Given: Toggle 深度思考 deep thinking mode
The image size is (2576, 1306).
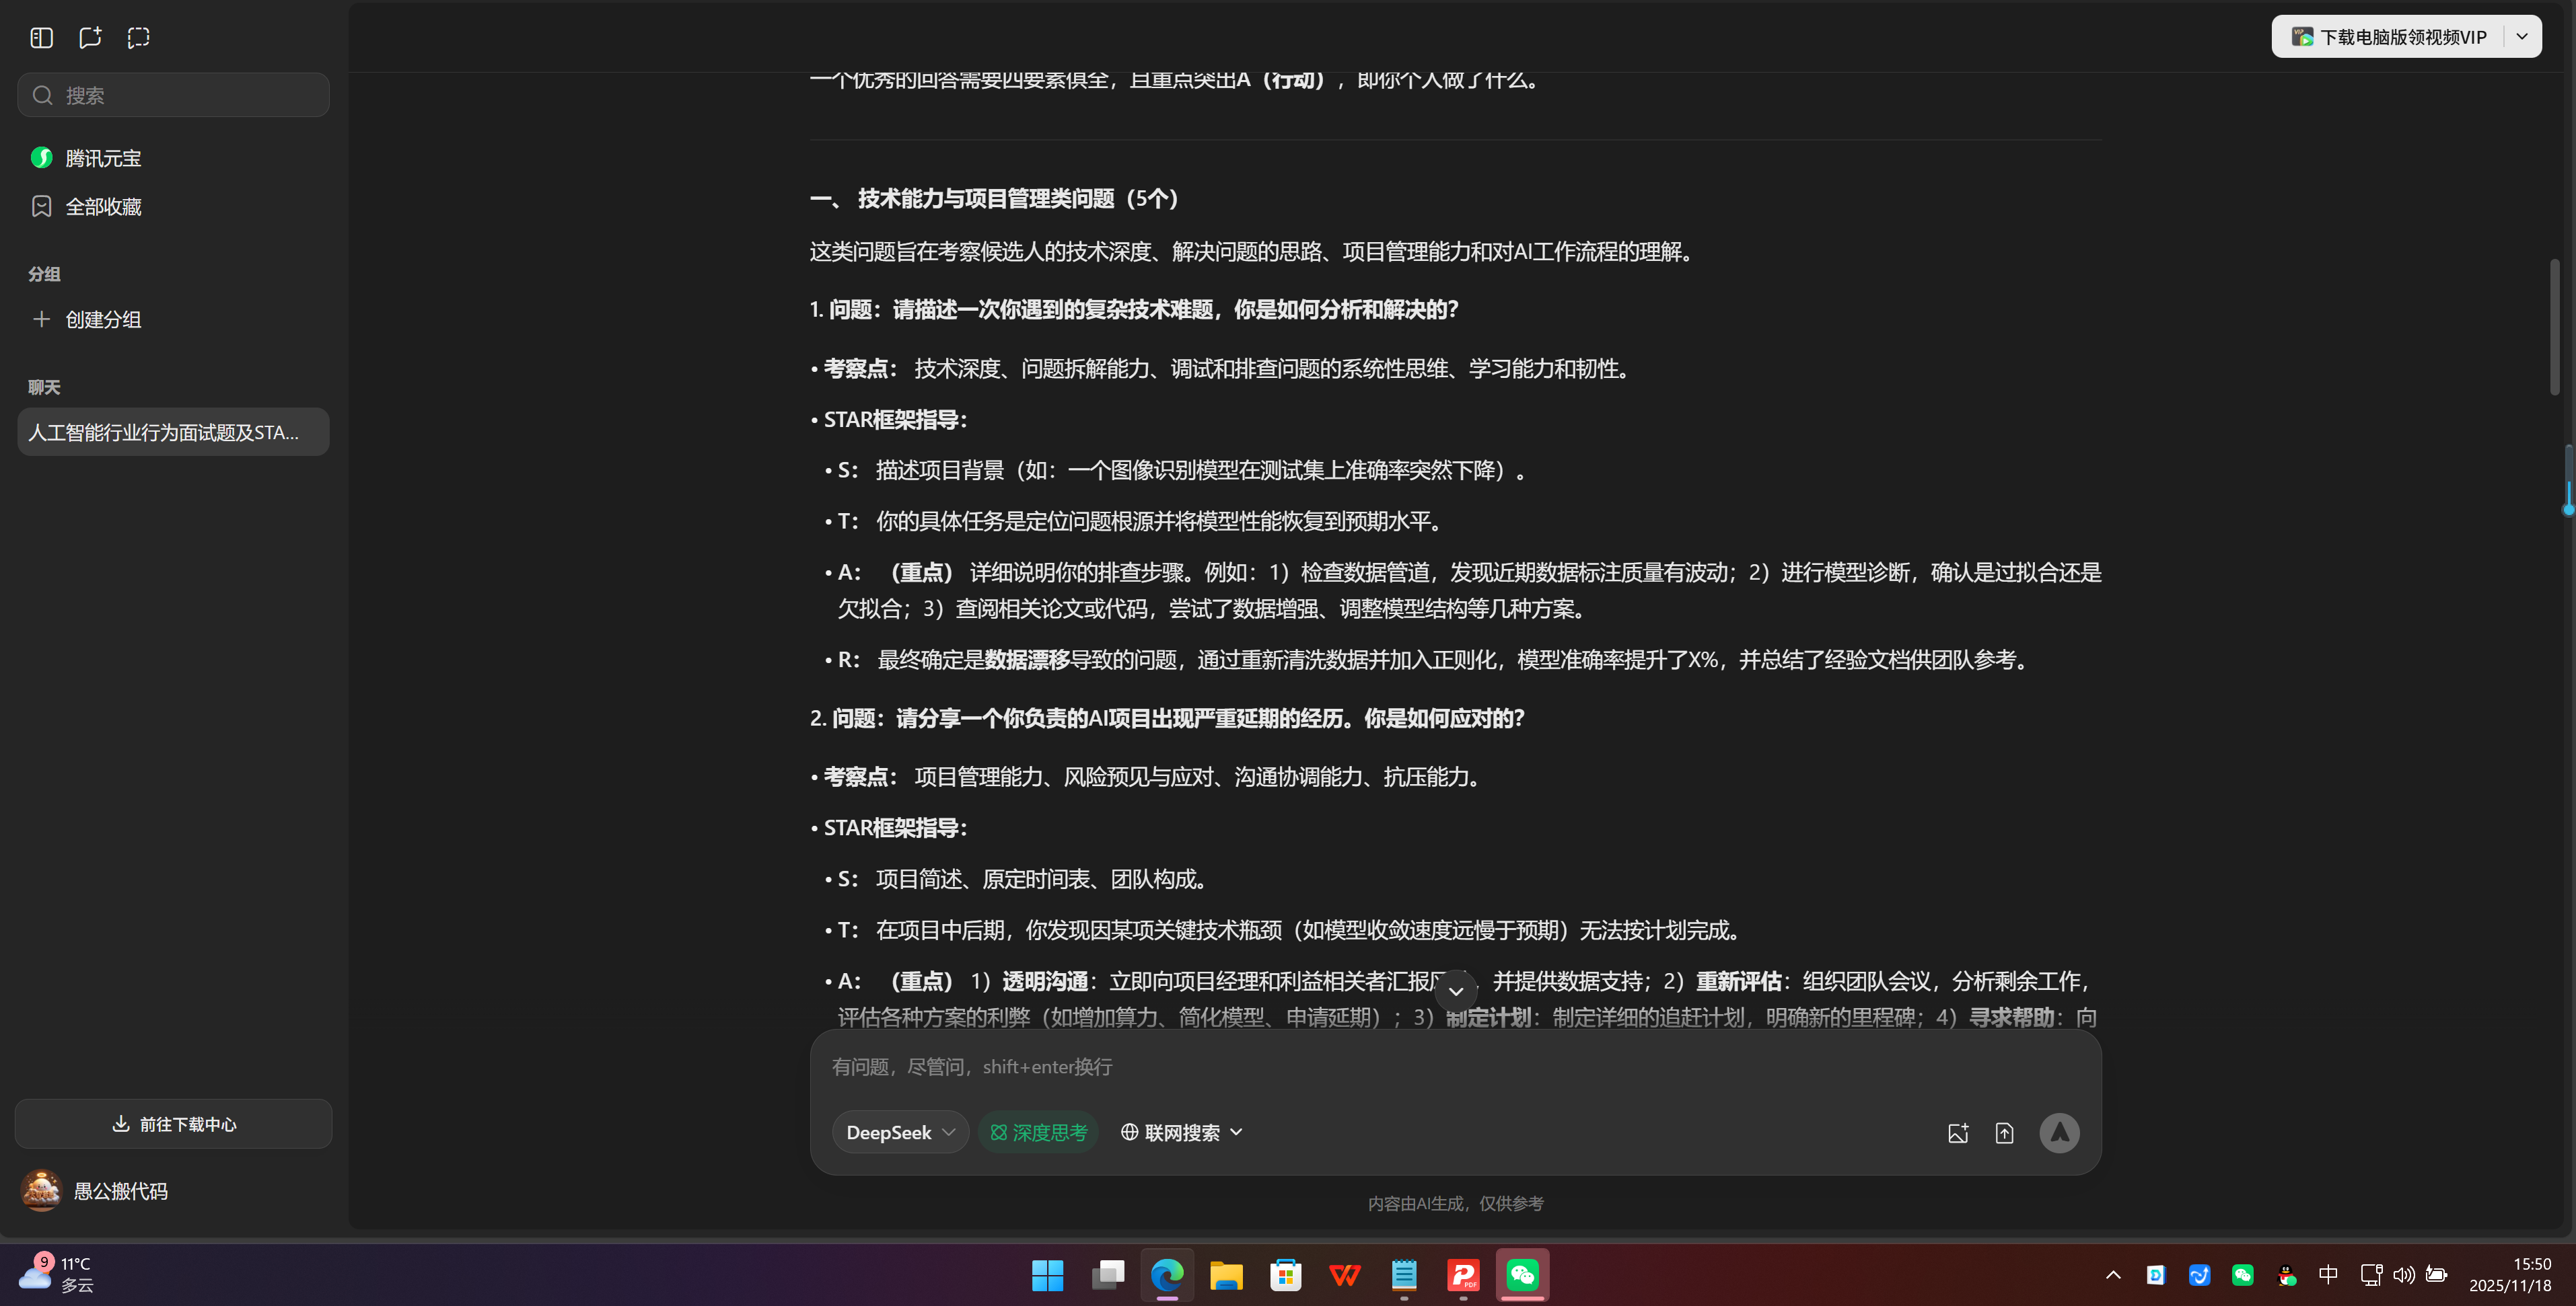Looking at the screenshot, I should click(x=1038, y=1132).
